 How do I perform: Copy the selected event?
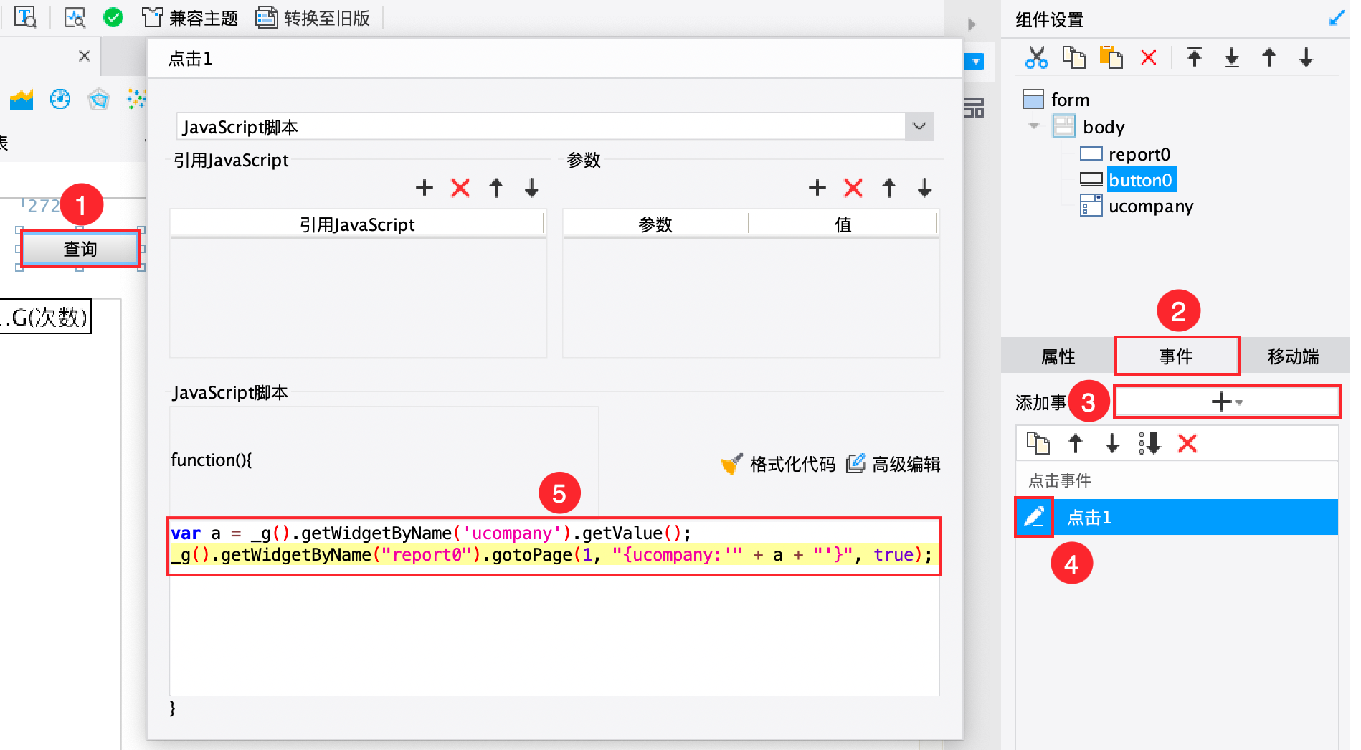[x=1038, y=443]
